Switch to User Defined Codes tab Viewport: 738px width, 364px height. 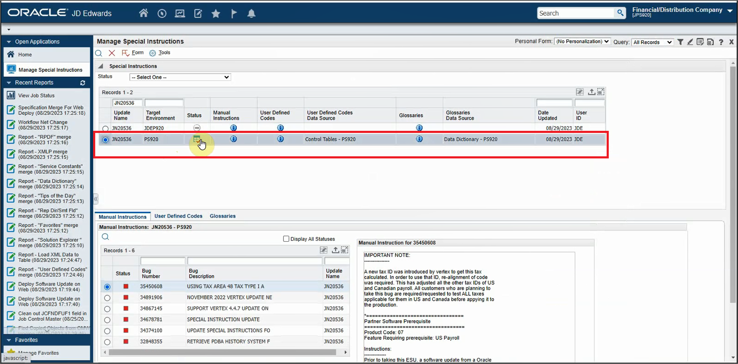tap(178, 216)
